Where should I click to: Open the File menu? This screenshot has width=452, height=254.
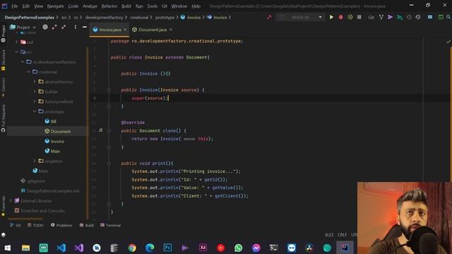pos(14,6)
